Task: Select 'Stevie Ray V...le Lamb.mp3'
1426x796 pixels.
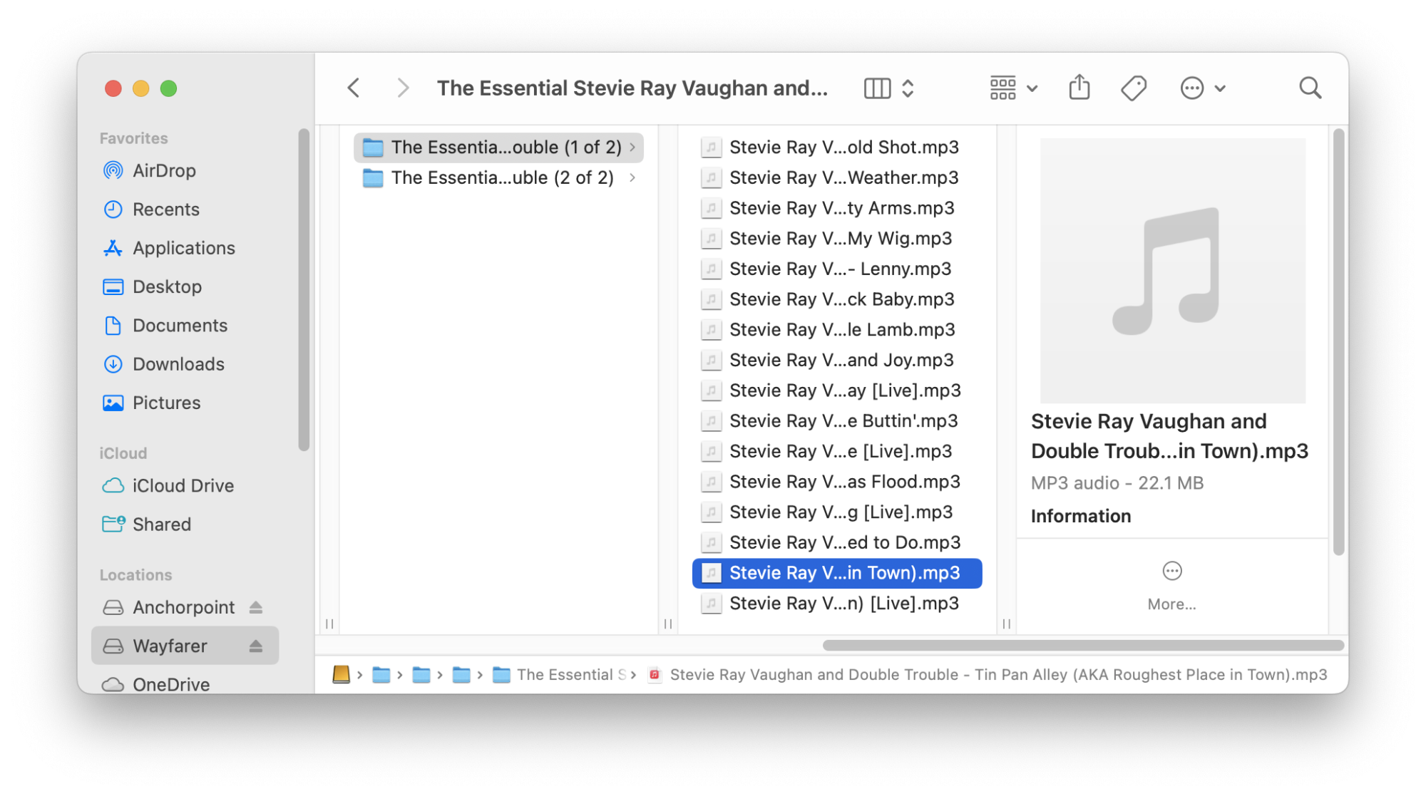Action: [x=837, y=329]
